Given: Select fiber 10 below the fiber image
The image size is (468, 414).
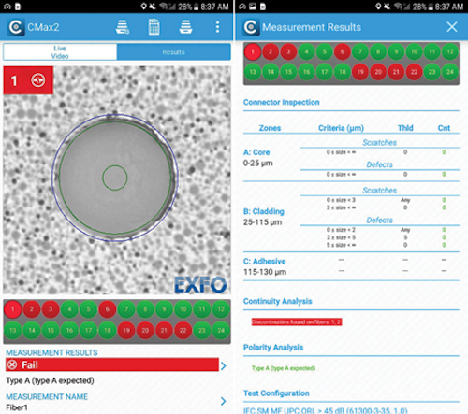Looking at the screenshot, I should tap(183, 309).
